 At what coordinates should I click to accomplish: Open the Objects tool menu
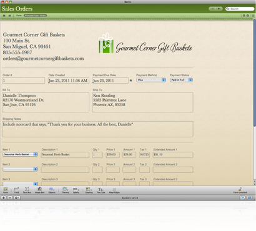[x=52, y=190]
